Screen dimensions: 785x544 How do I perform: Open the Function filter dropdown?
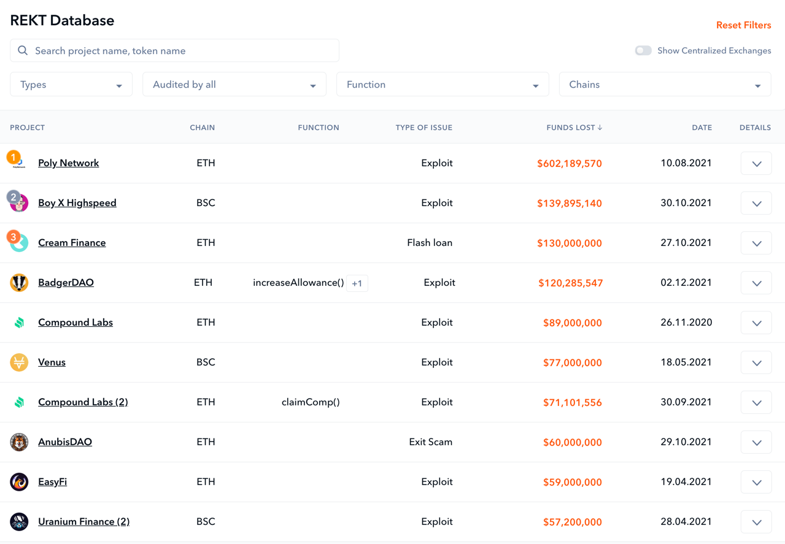443,85
